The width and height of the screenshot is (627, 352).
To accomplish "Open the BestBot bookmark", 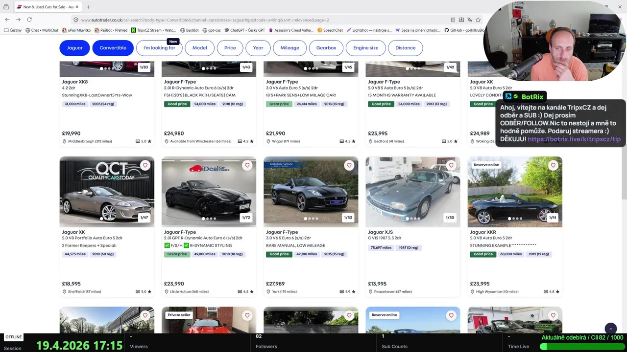I will point(190,30).
